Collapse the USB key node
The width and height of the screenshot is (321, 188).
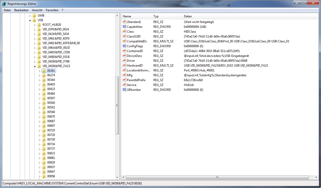pos(30,20)
